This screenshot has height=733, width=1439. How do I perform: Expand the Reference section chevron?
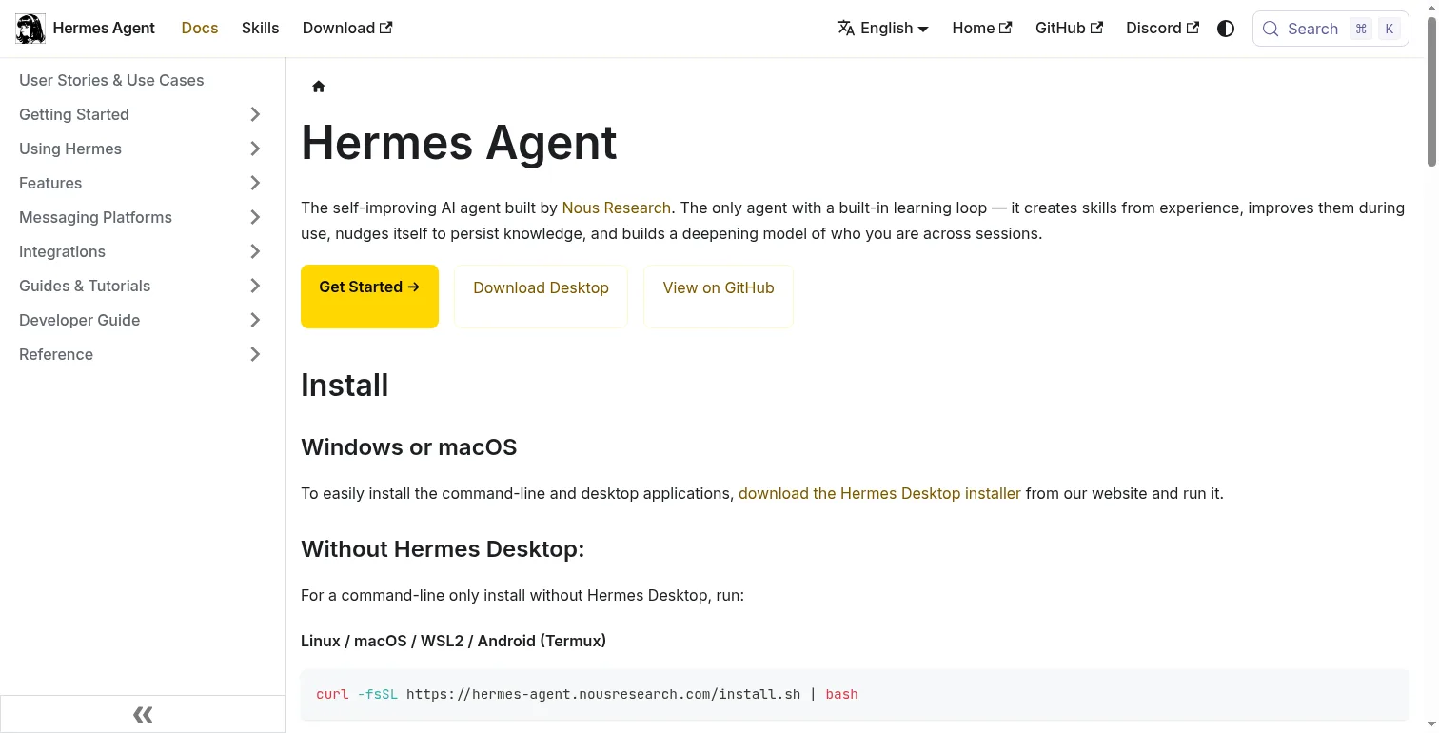click(x=255, y=354)
